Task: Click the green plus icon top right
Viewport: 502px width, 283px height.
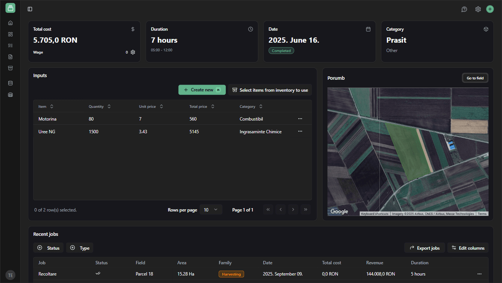Action: click(x=490, y=9)
